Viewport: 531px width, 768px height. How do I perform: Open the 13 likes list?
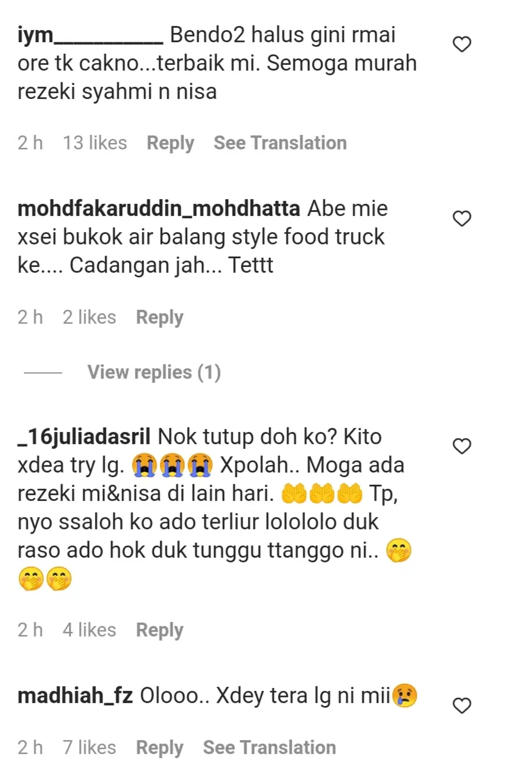tap(95, 143)
